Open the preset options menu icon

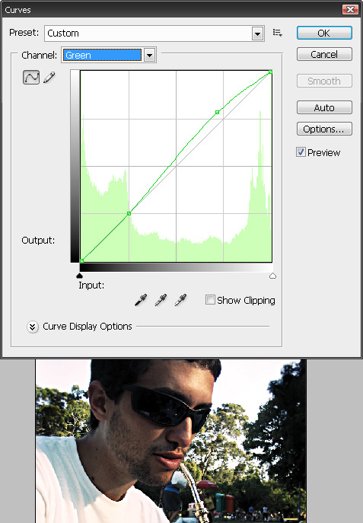coord(277,33)
